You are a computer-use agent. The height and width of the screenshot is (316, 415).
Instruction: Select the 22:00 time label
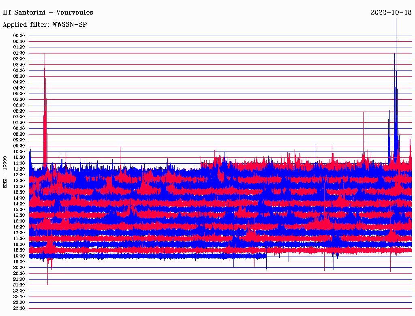[x=19, y=291]
